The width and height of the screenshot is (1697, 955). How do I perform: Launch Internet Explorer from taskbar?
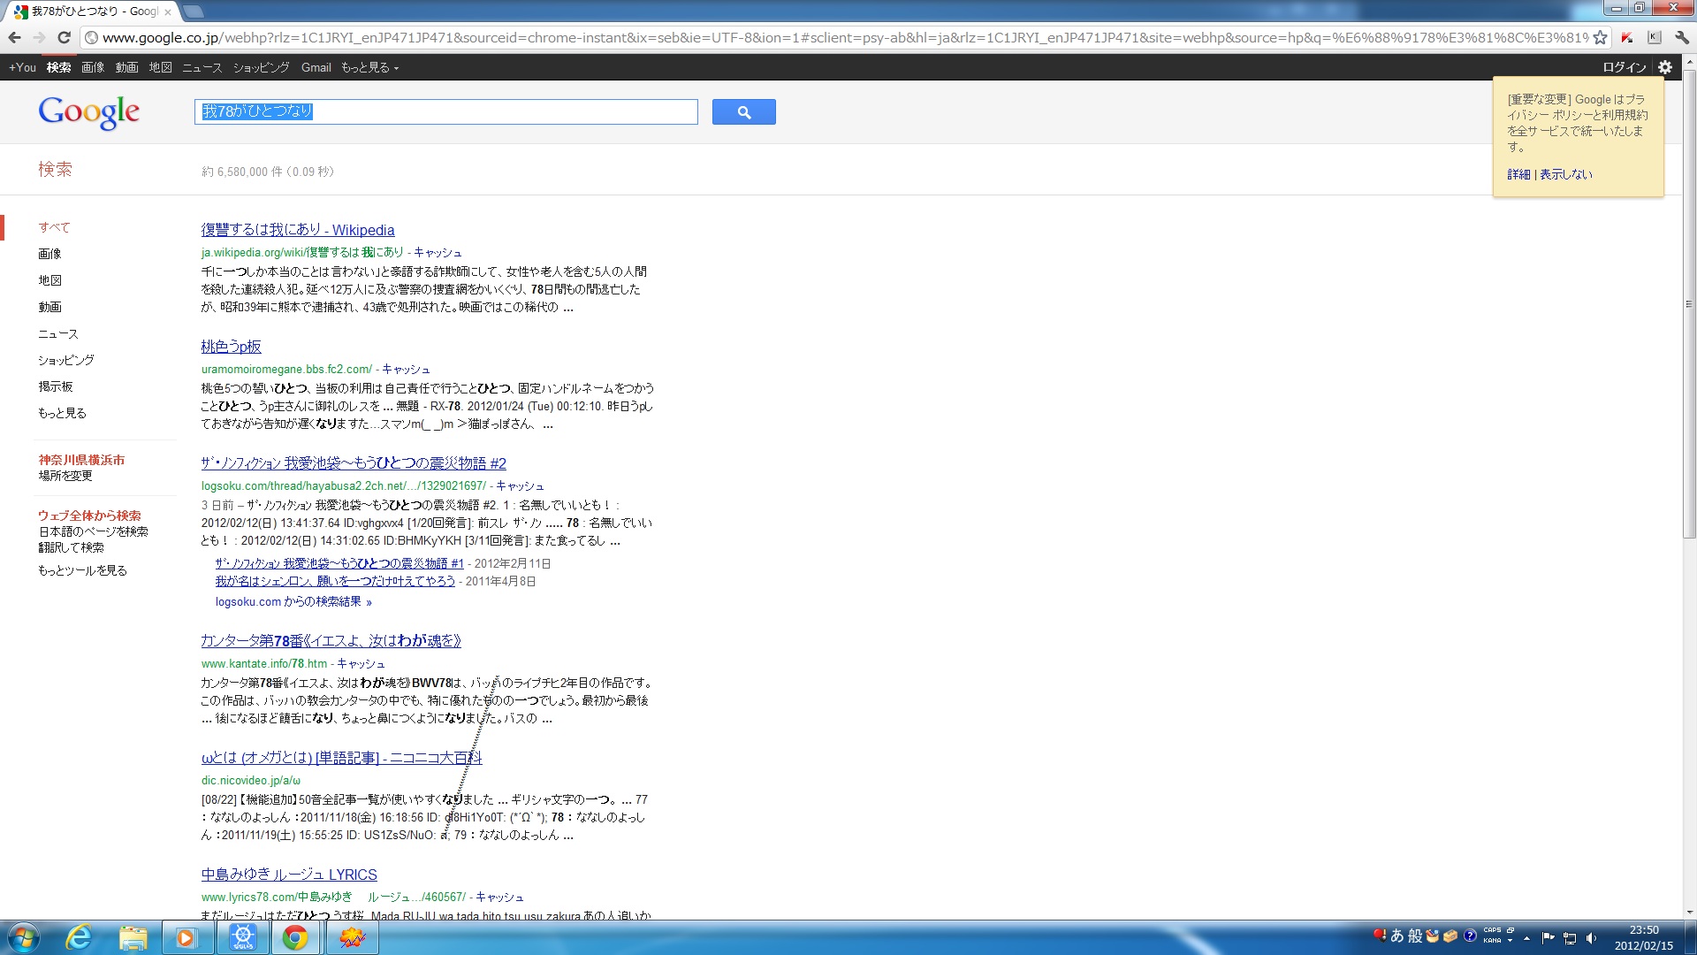[79, 937]
